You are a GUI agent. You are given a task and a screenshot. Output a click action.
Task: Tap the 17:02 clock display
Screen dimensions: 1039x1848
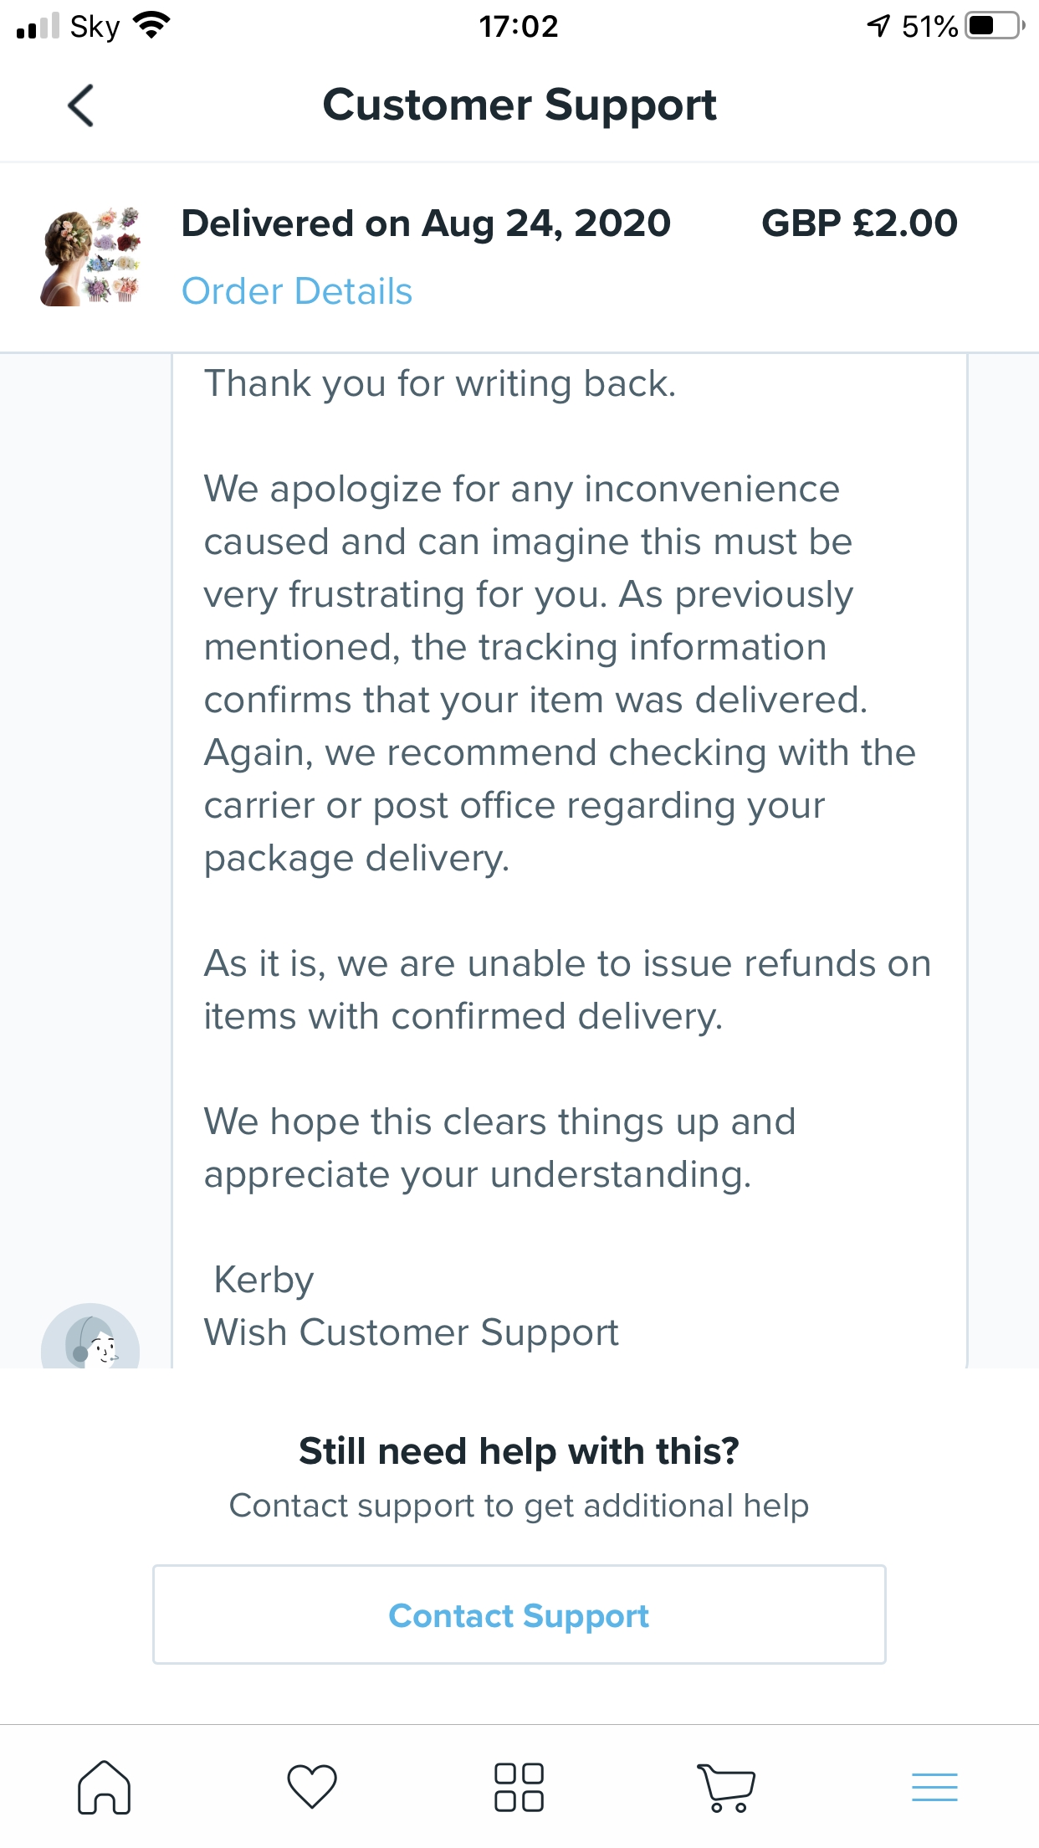519,25
